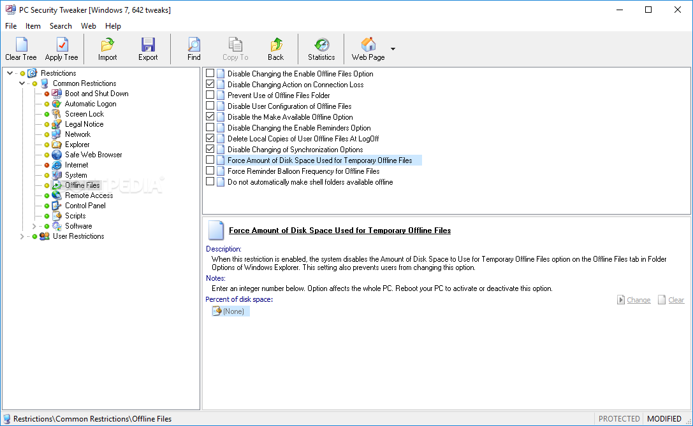The width and height of the screenshot is (693, 426).
Task: Select the Offline Files tree item
Action: click(x=82, y=185)
